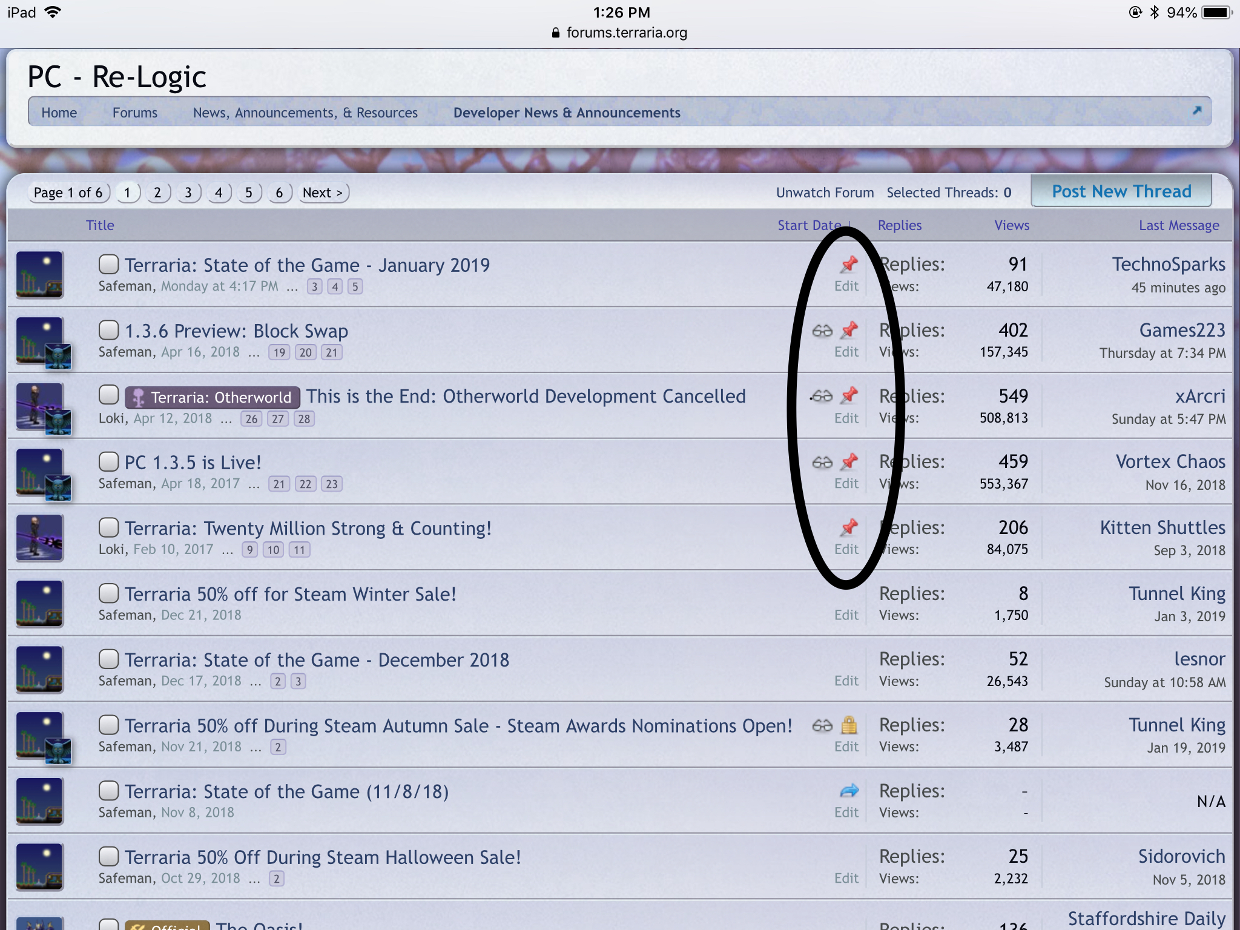Jump to page 5 of January 2019 thread
1240x930 pixels.
point(355,287)
